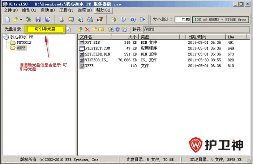Click the Open file folder icon
This screenshot has height=164, width=253.
point(15,20)
